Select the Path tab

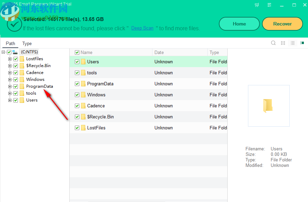pyautogui.click(x=10, y=43)
